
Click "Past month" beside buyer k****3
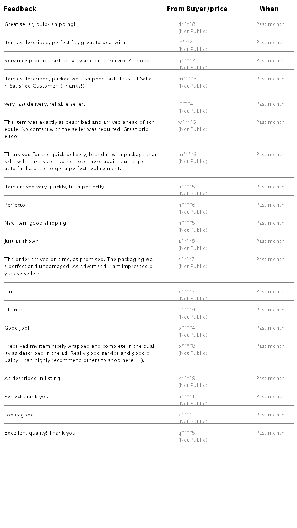(270, 292)
